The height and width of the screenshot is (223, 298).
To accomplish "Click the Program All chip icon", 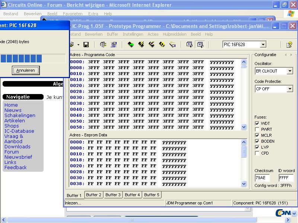I will coord(141,45).
